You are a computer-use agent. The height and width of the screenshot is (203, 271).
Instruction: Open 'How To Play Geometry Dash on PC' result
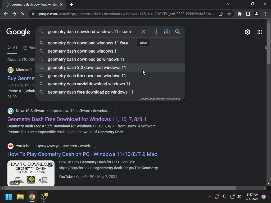tap(82, 154)
